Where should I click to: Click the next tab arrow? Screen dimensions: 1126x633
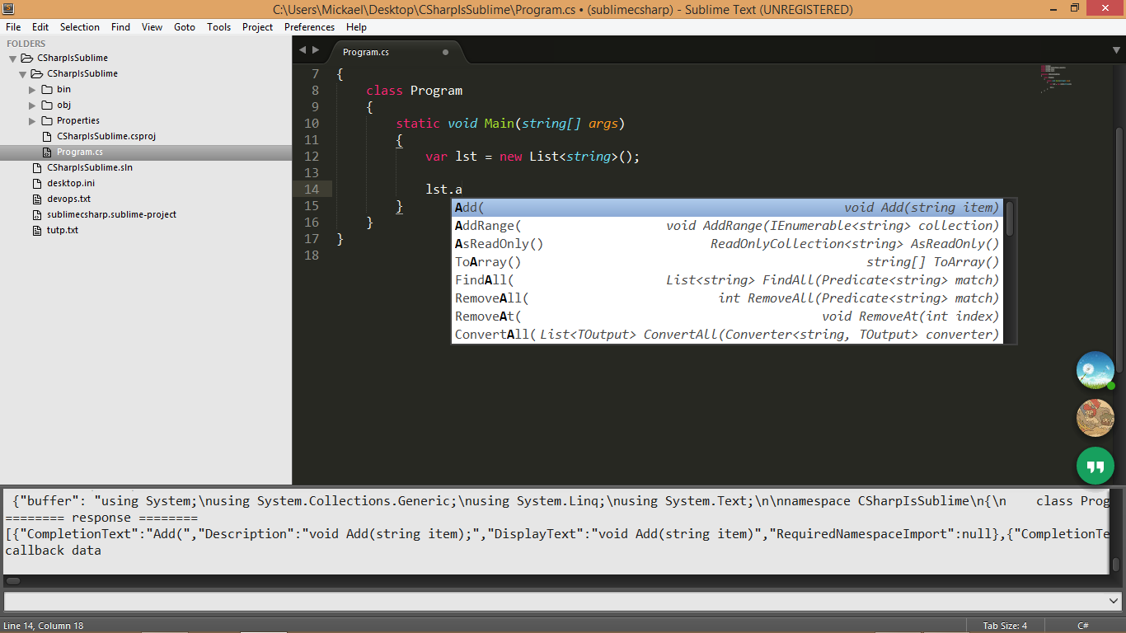pyautogui.click(x=316, y=50)
